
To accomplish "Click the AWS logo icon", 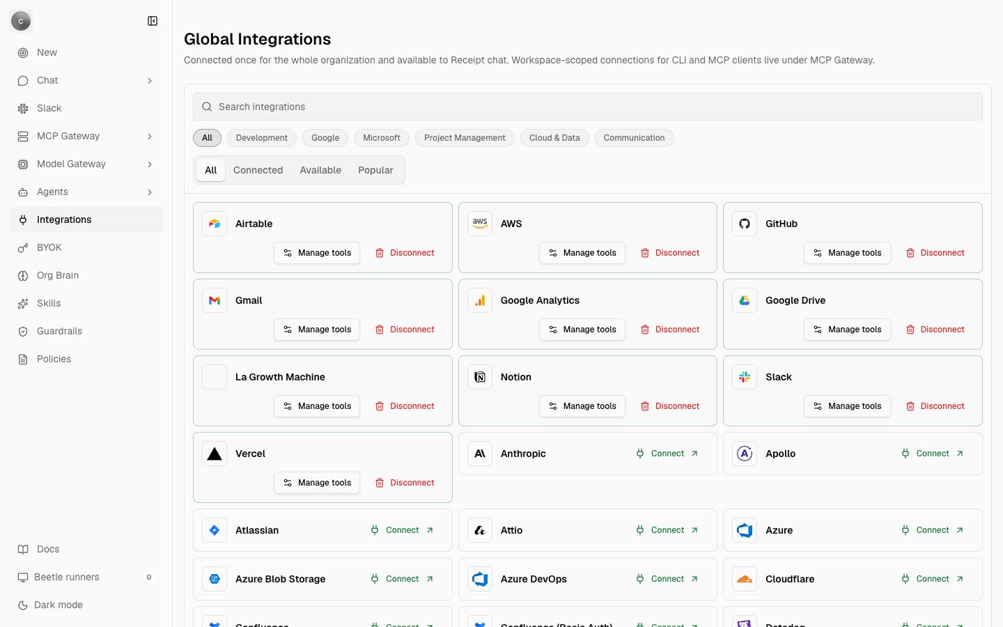I will 480,224.
